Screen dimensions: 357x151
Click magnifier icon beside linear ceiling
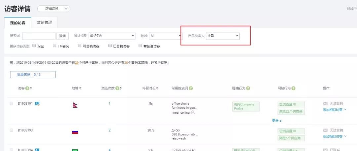point(193,112)
